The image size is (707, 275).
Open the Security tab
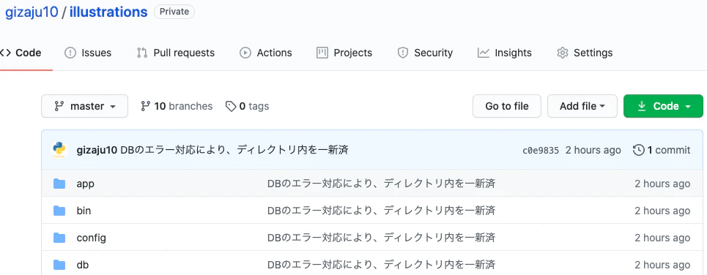425,53
